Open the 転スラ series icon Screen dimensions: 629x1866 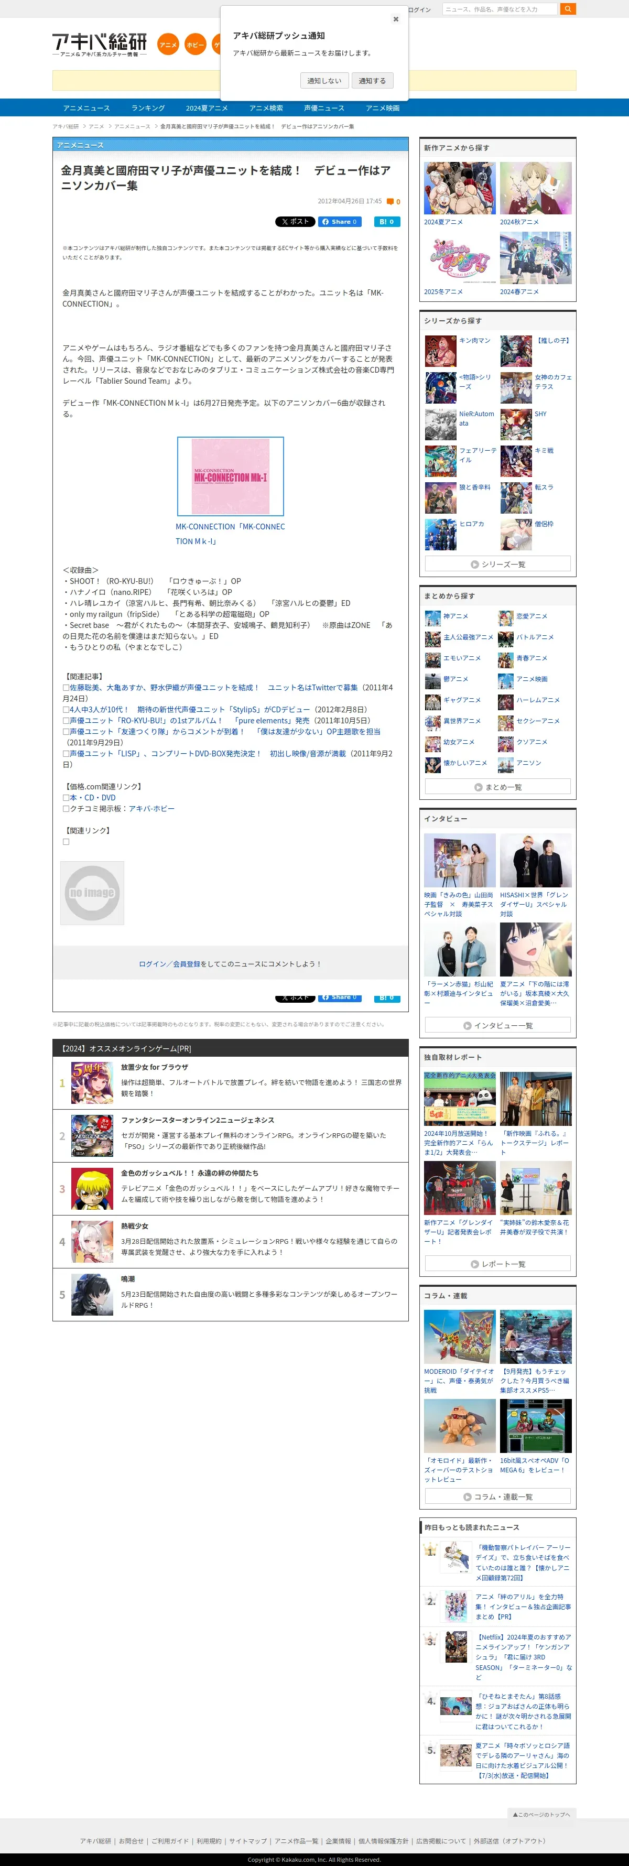[516, 497]
